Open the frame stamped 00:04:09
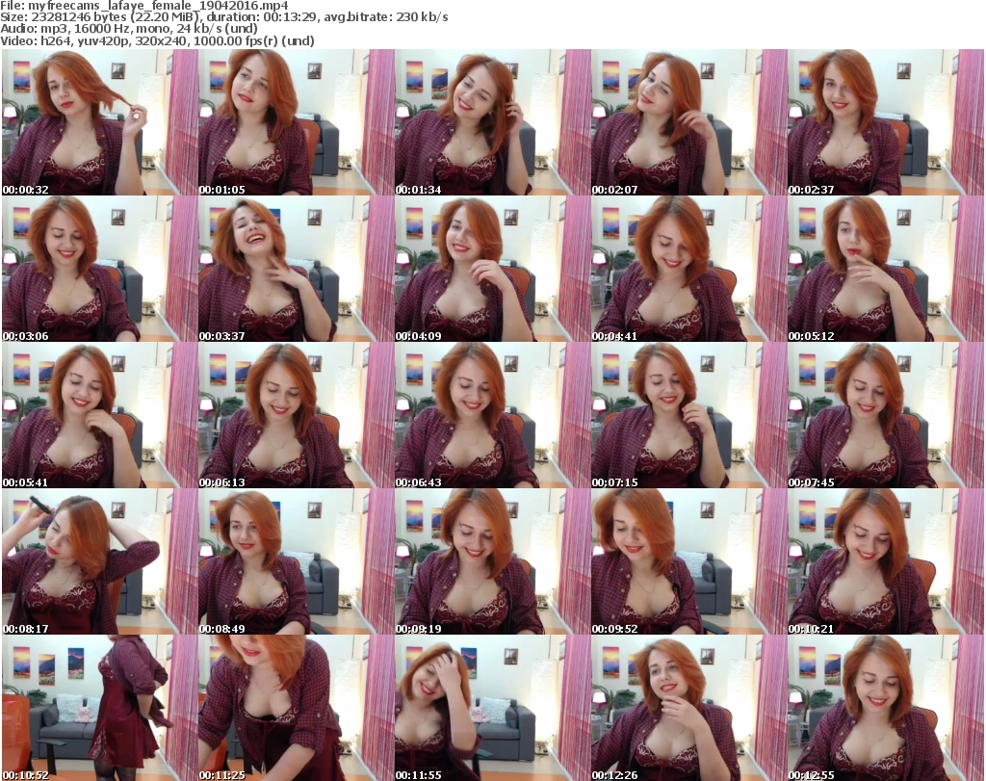This screenshot has width=986, height=781. click(x=492, y=269)
